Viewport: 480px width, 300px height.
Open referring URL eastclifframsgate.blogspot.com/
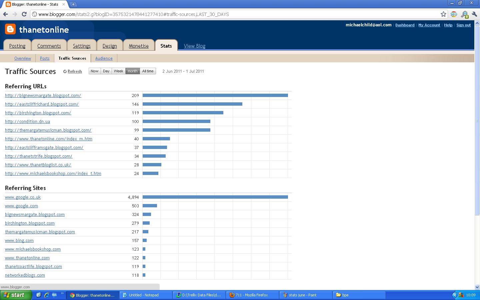(44, 147)
